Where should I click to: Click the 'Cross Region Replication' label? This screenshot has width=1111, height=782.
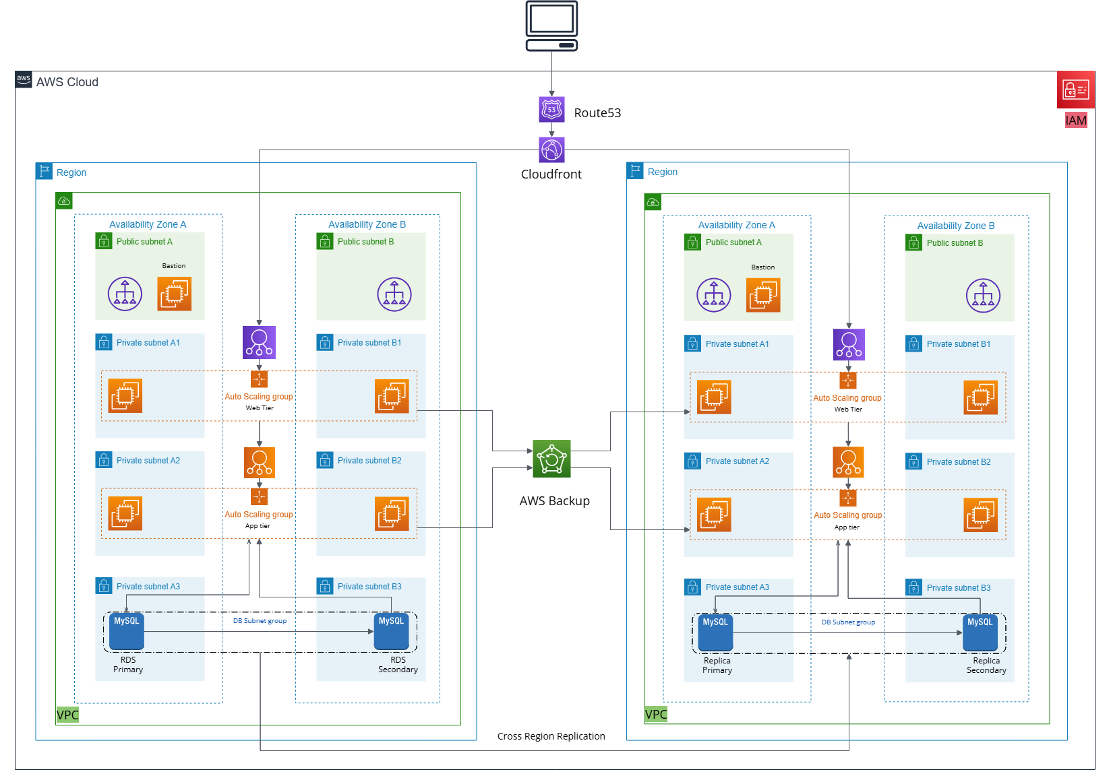(551, 736)
